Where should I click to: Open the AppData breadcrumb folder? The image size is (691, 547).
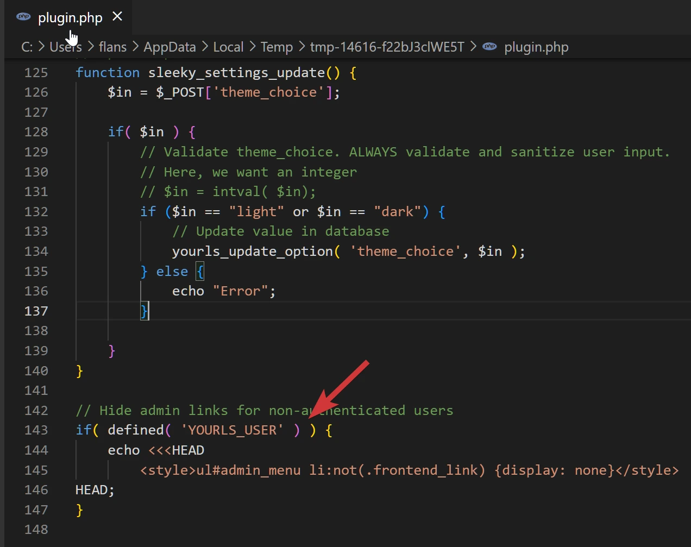tap(169, 47)
